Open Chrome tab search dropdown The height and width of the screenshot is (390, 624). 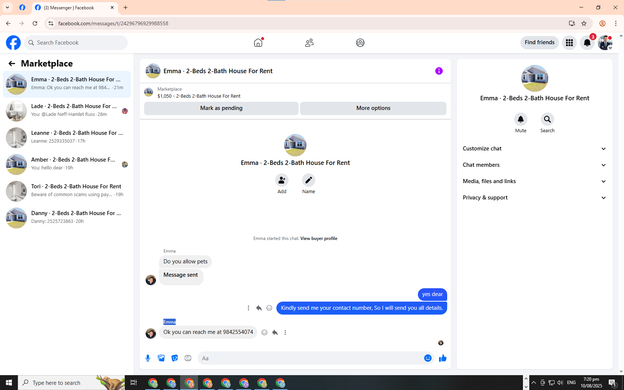pyautogui.click(x=7, y=7)
